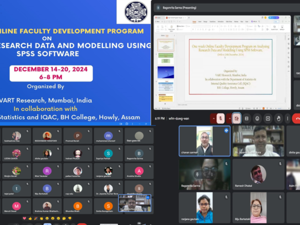Open the blue options dot on the floating self-view

(x=147, y=197)
